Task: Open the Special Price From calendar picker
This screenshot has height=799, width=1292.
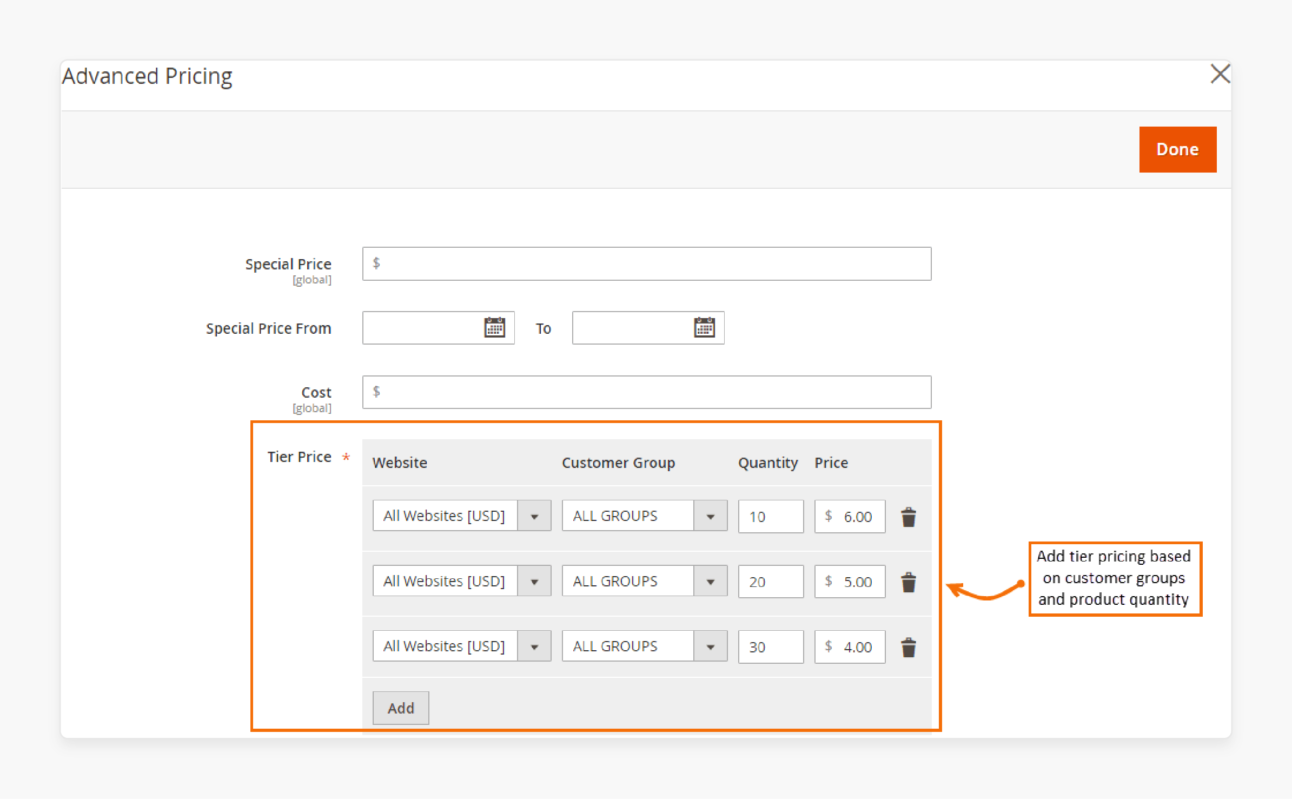Action: 494,327
